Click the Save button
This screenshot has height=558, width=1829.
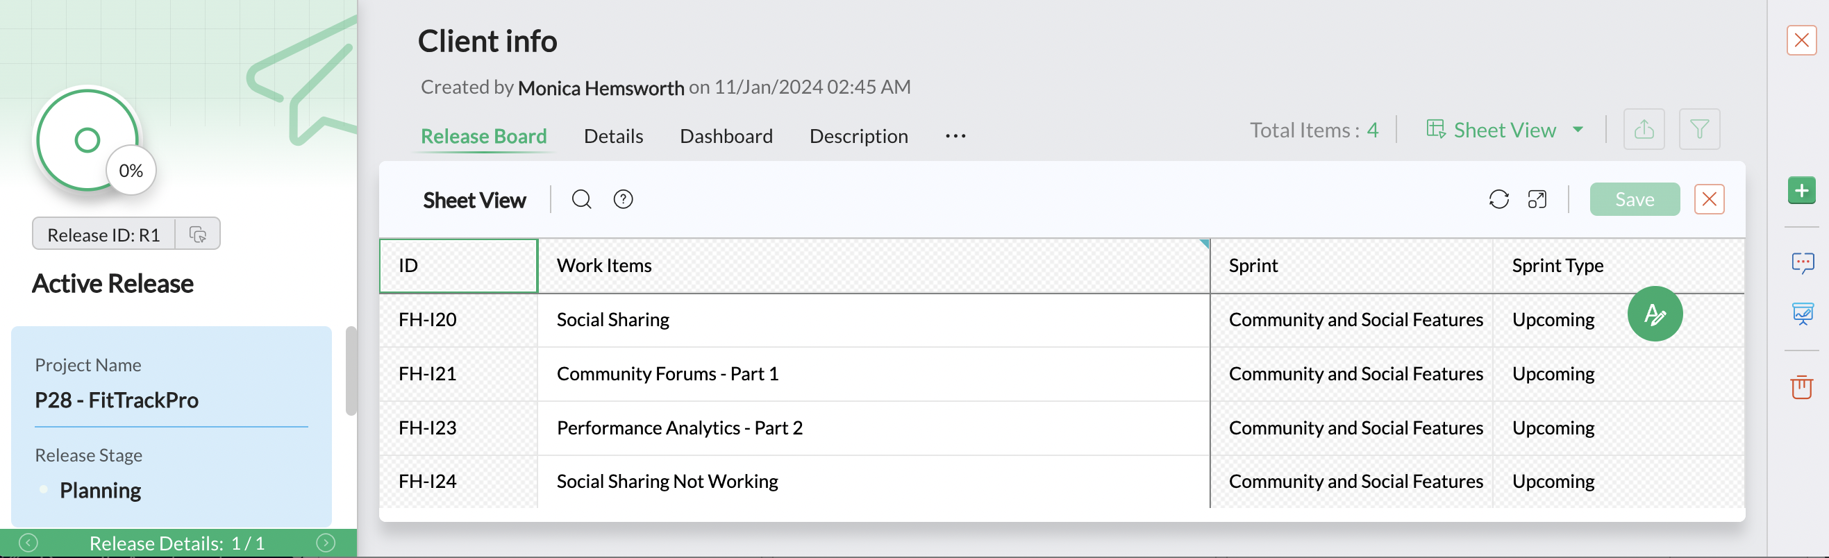1634,199
